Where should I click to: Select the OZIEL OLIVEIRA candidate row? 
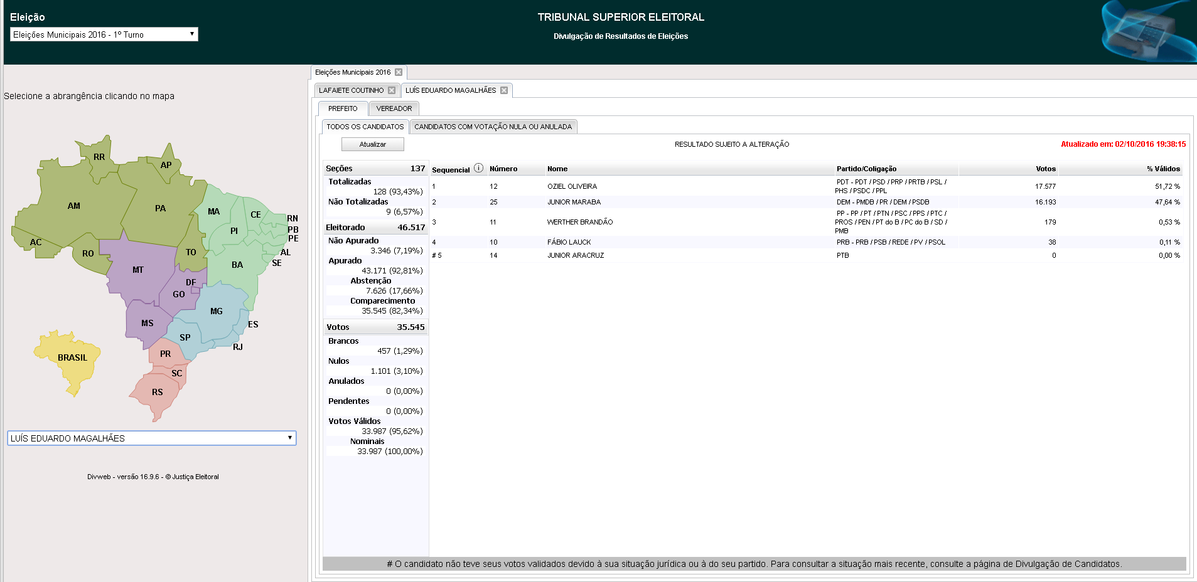coord(572,186)
